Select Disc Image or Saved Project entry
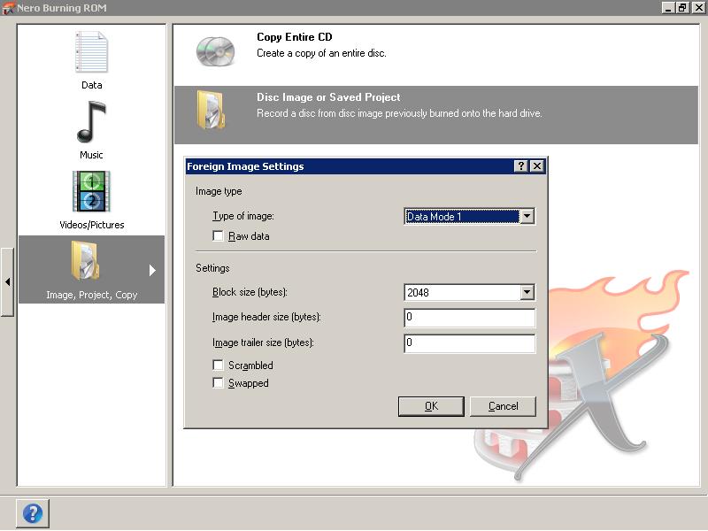This screenshot has height=531, width=708. pos(436,115)
